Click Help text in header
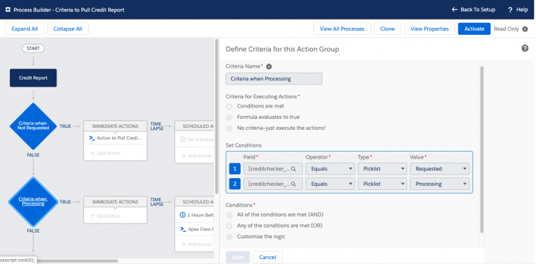The height and width of the screenshot is (264, 536). coord(522,10)
